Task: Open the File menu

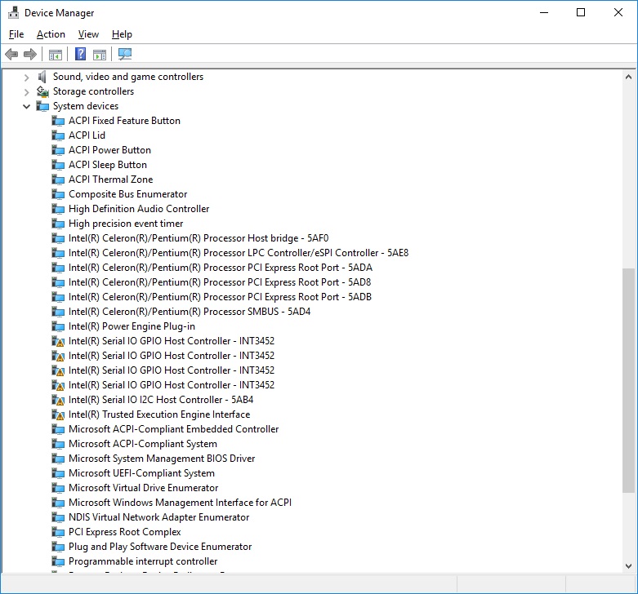Action: pyautogui.click(x=16, y=34)
